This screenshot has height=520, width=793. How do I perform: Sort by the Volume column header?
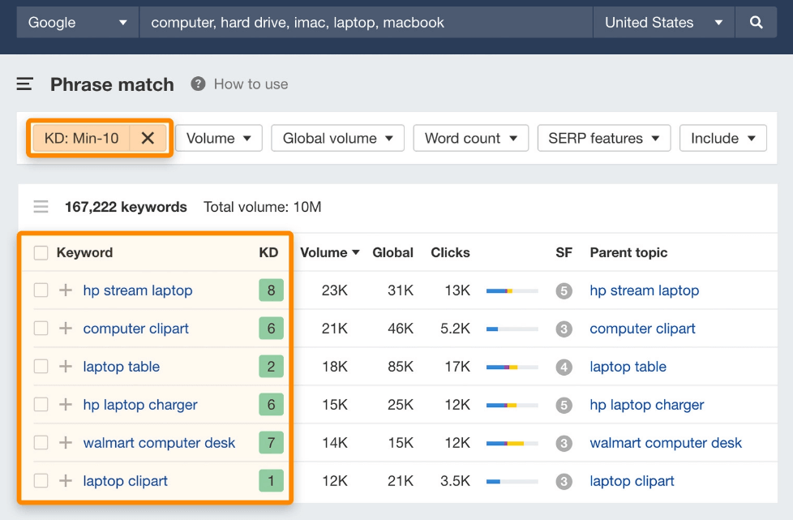[329, 252]
